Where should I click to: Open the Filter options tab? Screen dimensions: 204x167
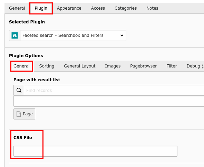coord(172,66)
